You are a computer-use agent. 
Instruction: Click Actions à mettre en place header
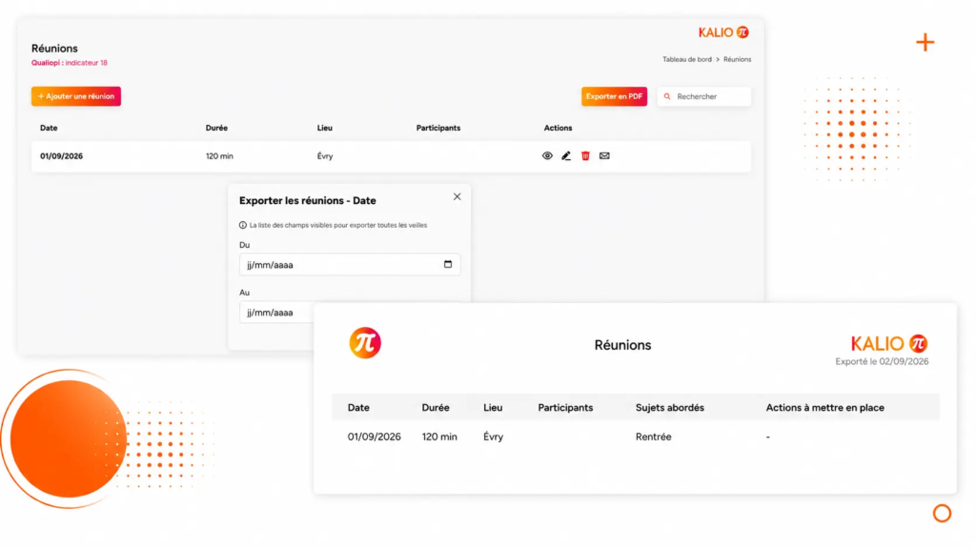tap(824, 408)
